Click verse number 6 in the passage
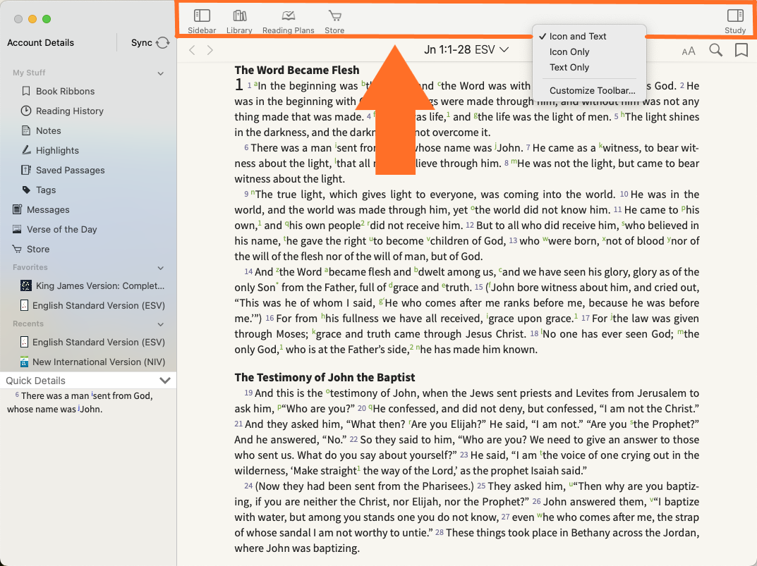This screenshot has width=757, height=566. pos(246,147)
